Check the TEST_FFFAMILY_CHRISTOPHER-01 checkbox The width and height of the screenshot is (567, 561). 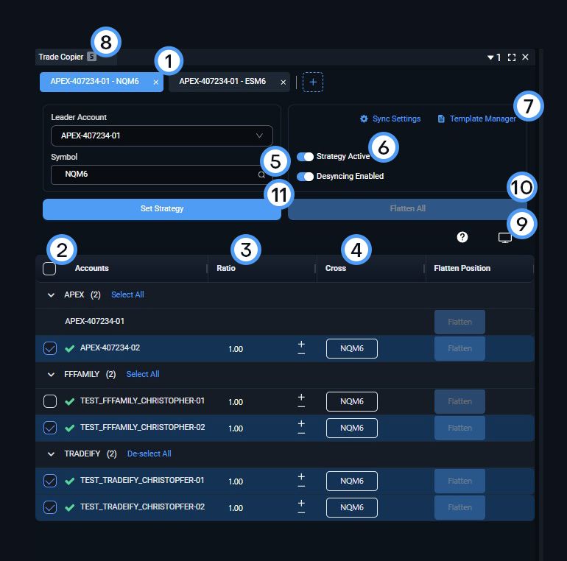50,401
